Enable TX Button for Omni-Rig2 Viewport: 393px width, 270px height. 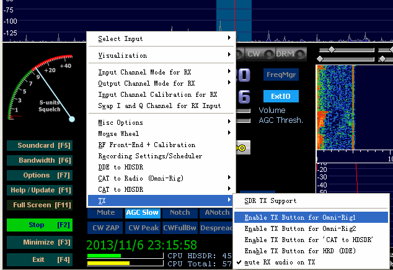pos(311,228)
